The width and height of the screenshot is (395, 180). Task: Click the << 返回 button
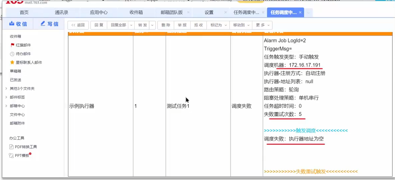click(x=78, y=25)
